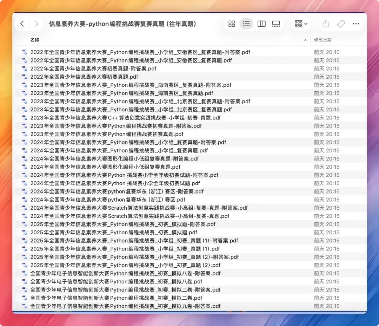
Task: Click PDF icon of 2024 Scratch 小高组-复赛-真题.pdf
Action: tap(25, 216)
